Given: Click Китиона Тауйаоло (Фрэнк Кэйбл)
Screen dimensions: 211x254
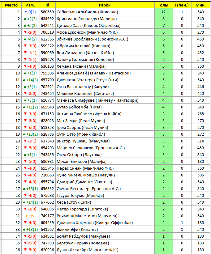Looking at the screenshot, I should tap(89, 114).
